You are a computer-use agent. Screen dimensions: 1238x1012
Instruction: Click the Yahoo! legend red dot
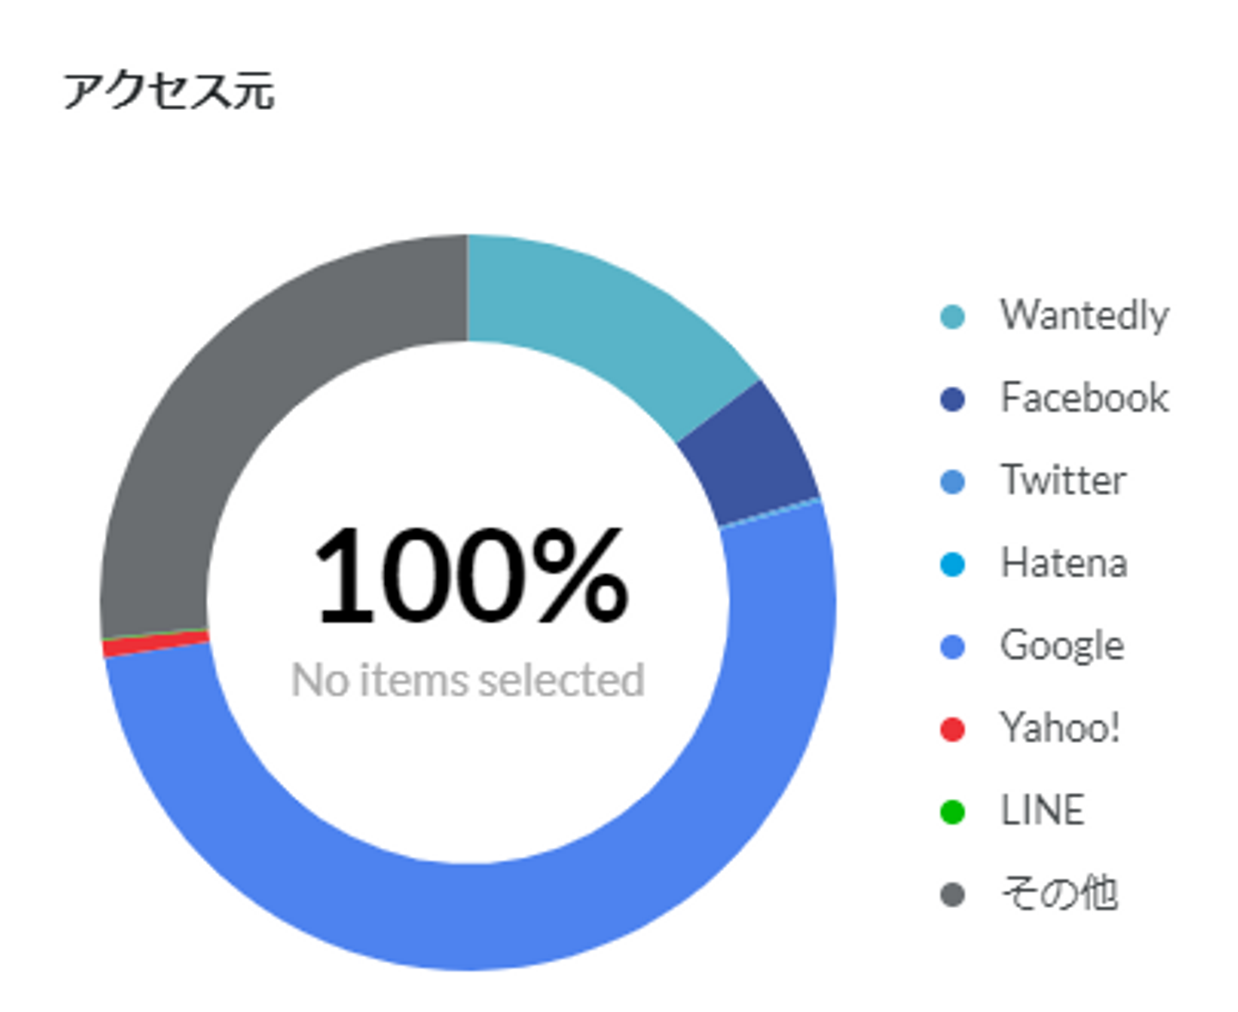click(x=953, y=729)
